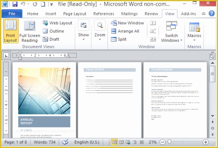Open the Mailings tab
218x148 pixels.
(129, 14)
